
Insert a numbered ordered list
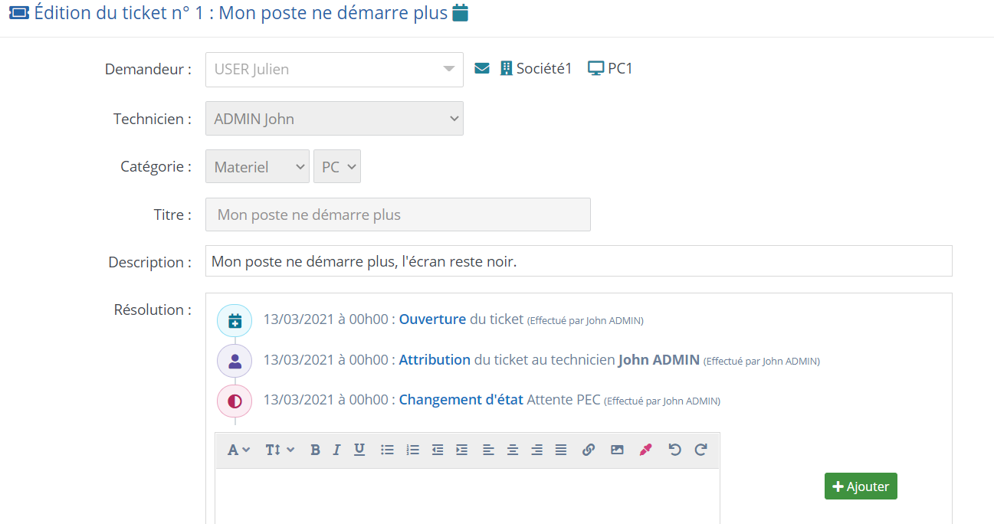click(412, 450)
